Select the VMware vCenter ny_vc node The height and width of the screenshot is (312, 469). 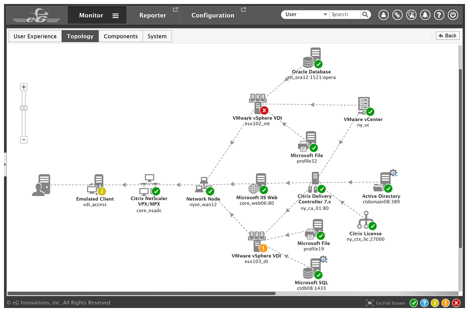pos(365,106)
